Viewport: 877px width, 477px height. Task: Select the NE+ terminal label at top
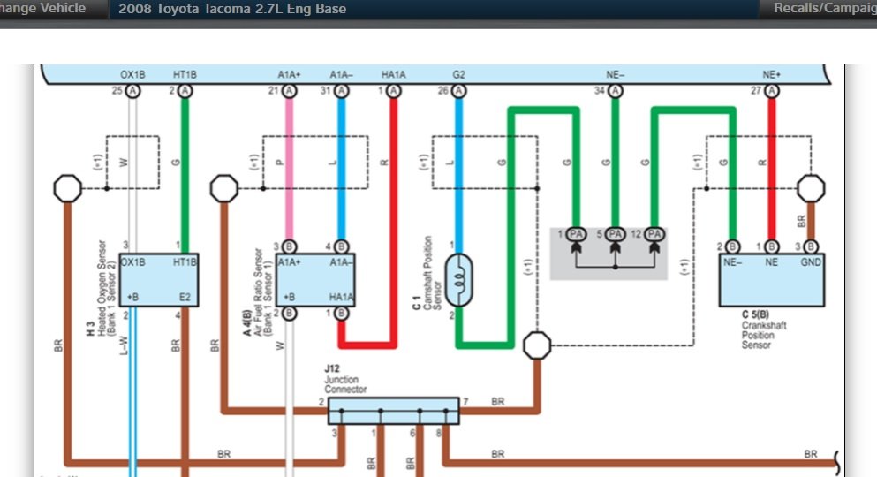click(x=772, y=74)
